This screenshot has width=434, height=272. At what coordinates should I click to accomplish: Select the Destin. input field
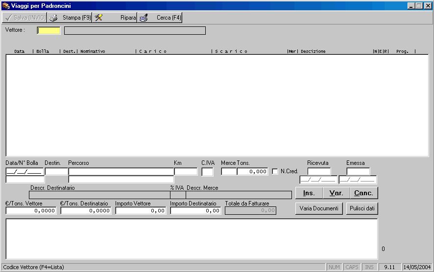(x=56, y=172)
